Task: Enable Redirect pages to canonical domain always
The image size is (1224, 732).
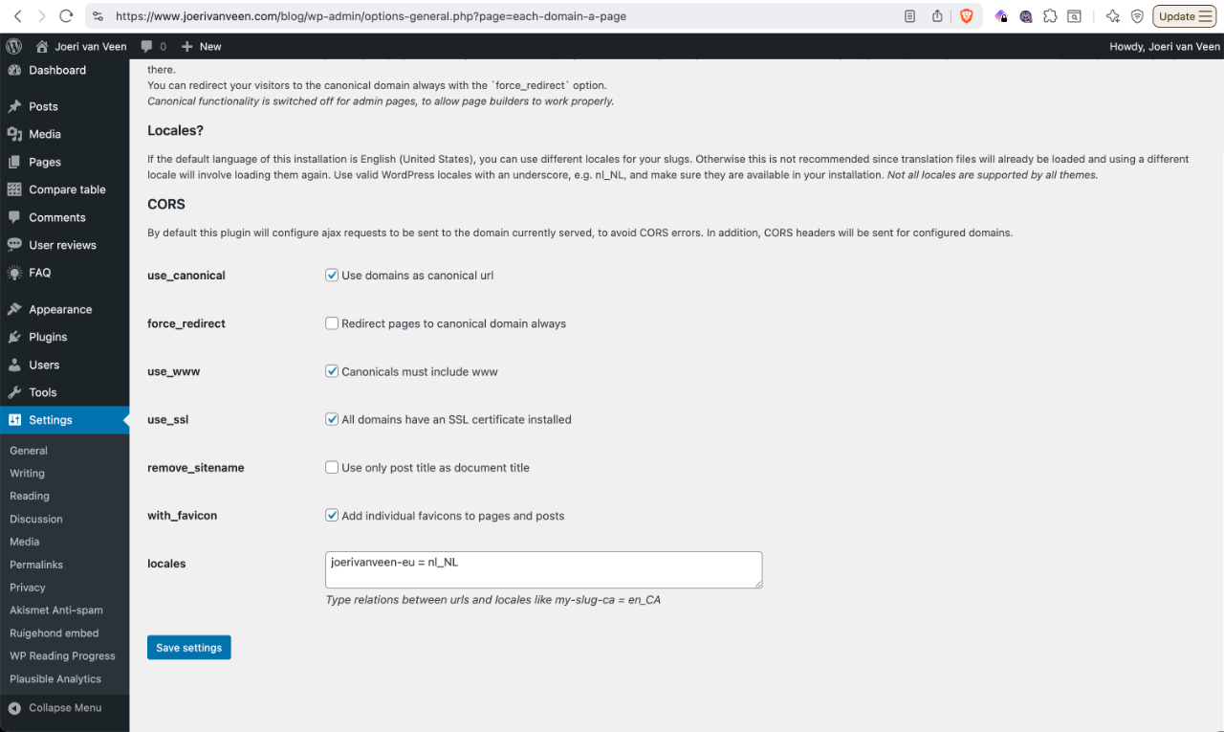Action: [x=331, y=323]
